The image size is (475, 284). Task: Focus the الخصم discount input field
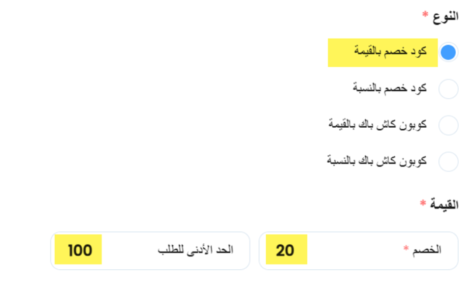(x=358, y=251)
